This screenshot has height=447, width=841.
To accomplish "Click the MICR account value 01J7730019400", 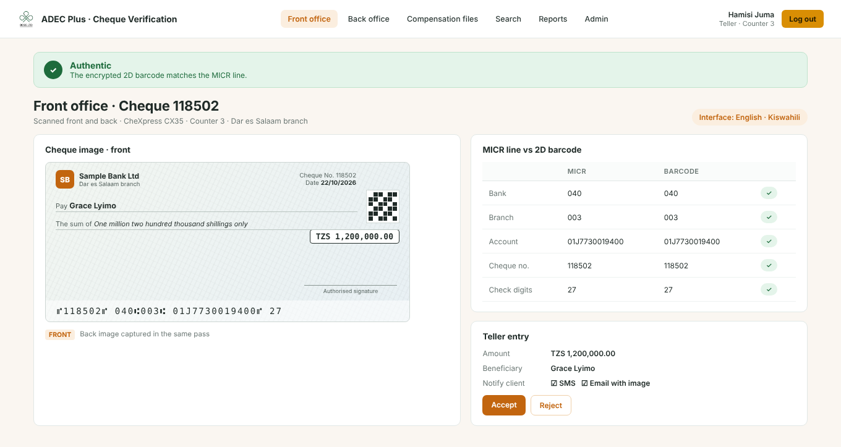I will coord(596,242).
